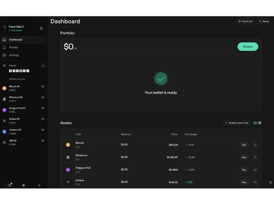Open Ethereum #1 account in sidebar
This screenshot has height=205, width=274.
[24, 99]
